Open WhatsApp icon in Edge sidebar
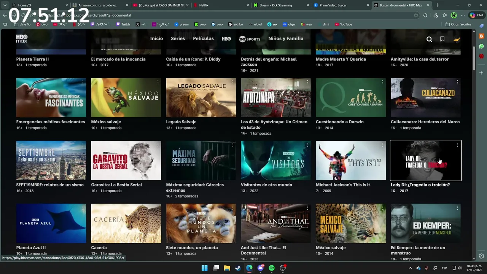This screenshot has width=487, height=274. point(481,46)
